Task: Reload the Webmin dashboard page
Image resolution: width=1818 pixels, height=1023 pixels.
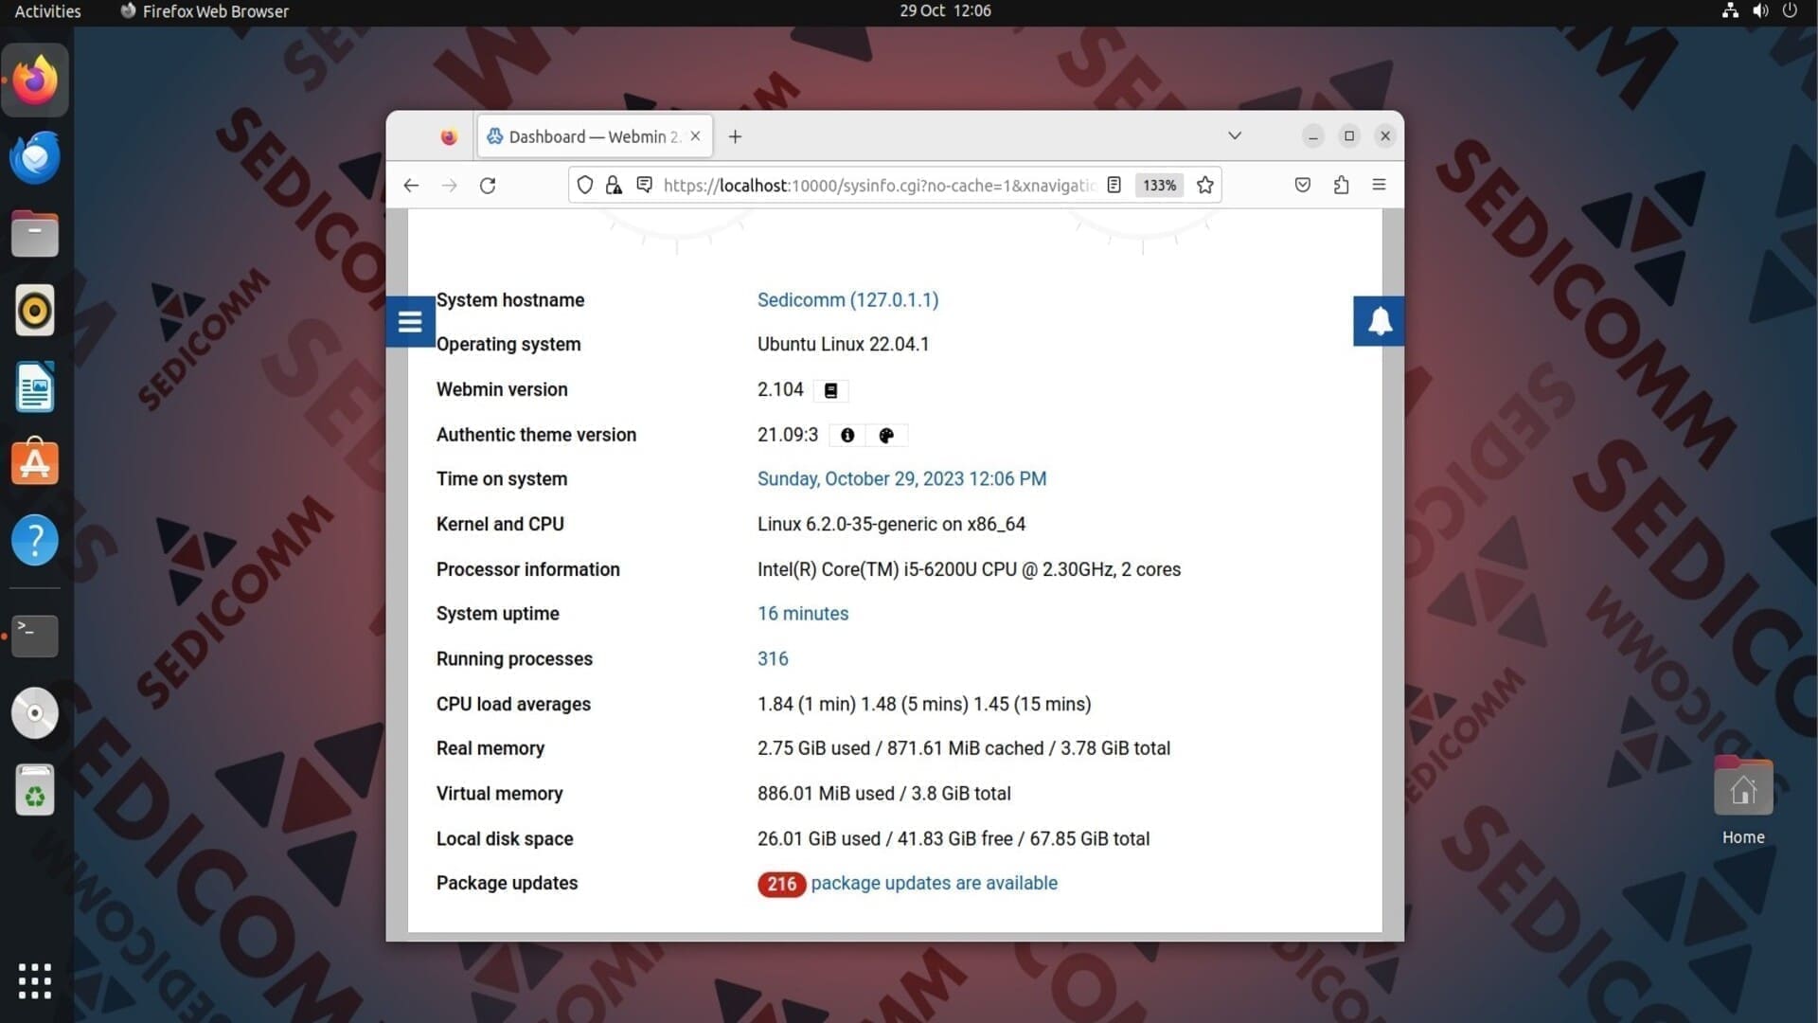Action: (x=488, y=186)
